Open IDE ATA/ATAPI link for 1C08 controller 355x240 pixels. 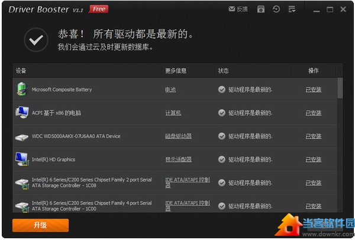(x=188, y=183)
